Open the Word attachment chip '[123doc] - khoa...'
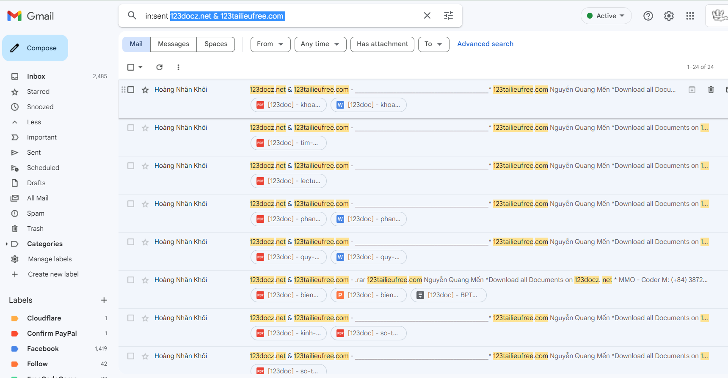728x378 pixels. point(369,105)
